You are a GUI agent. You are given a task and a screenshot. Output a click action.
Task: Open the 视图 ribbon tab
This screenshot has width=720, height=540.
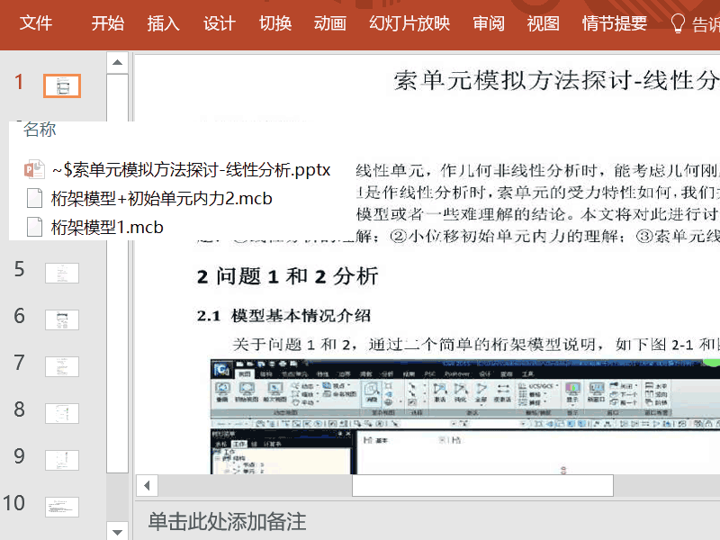tap(544, 23)
